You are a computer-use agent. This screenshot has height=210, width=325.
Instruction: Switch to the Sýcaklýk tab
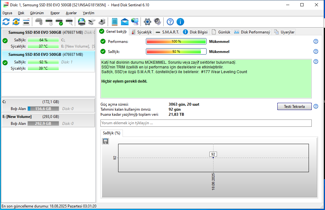click(142, 32)
